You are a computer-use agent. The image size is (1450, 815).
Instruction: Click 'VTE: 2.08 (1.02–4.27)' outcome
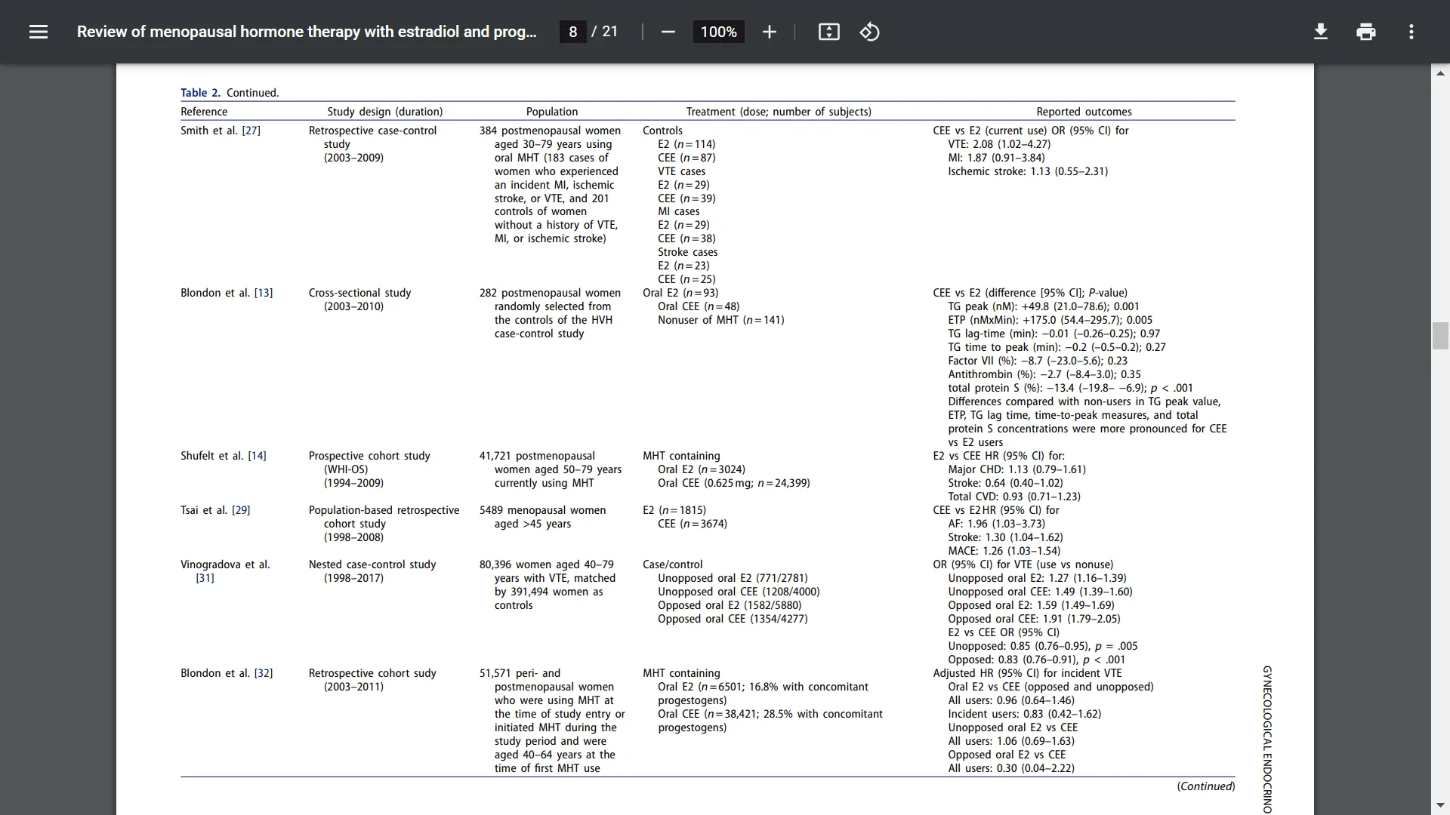pyautogui.click(x=999, y=144)
